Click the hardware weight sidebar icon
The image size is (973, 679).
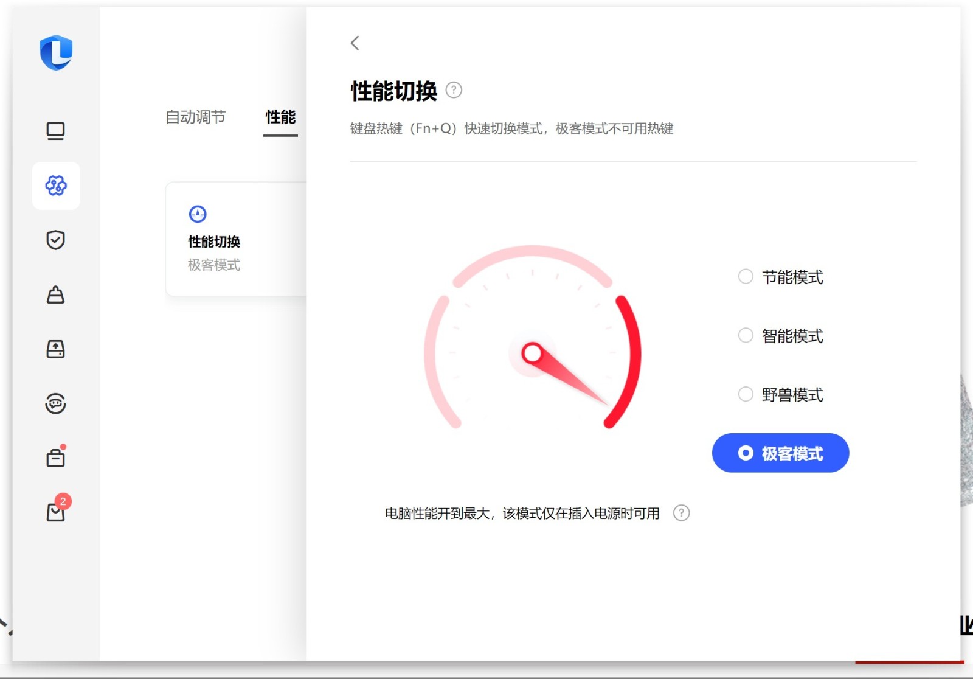pos(56,294)
